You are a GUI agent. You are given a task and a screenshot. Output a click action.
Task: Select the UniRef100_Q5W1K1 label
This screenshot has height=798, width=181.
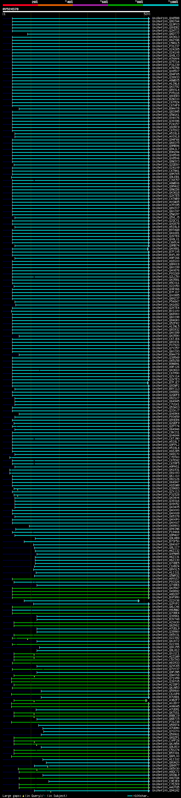(x=166, y=115)
